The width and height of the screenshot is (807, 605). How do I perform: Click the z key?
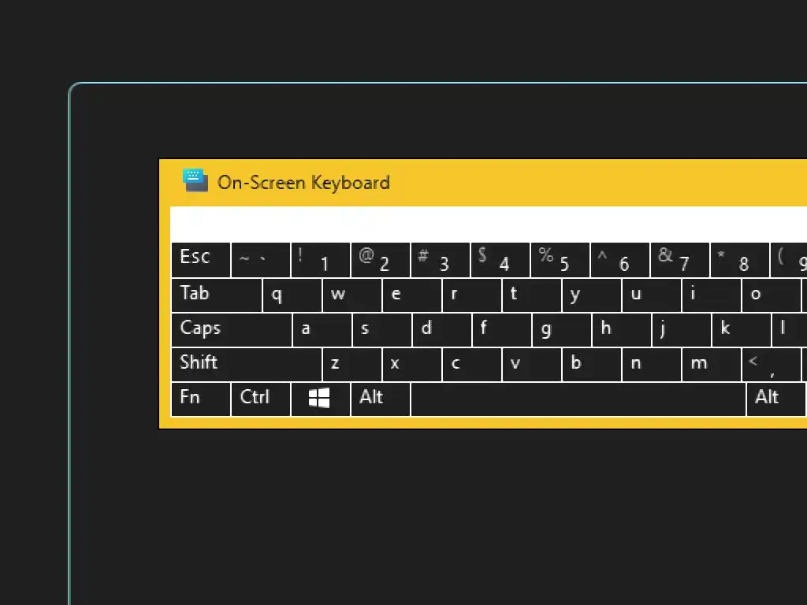[x=352, y=365]
